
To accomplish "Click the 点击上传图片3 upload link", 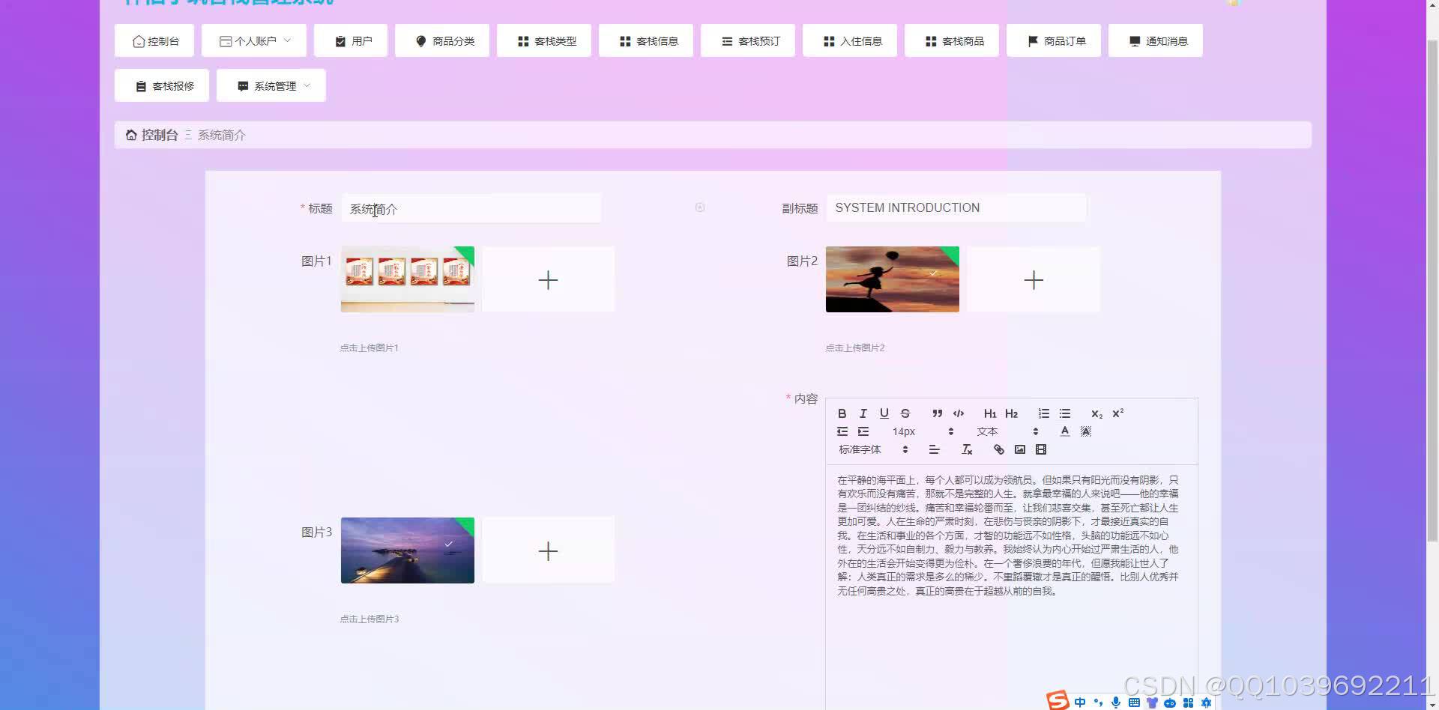I will (369, 619).
